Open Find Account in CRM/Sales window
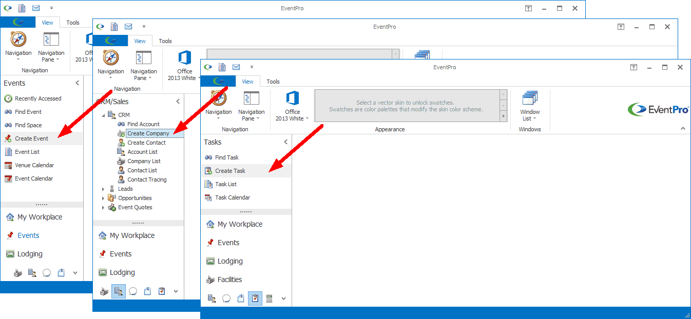691x319 pixels. (x=143, y=124)
